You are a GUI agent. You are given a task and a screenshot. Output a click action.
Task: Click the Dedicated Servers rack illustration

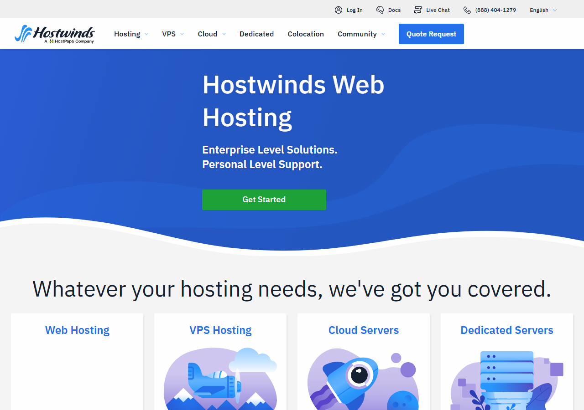[507, 380]
